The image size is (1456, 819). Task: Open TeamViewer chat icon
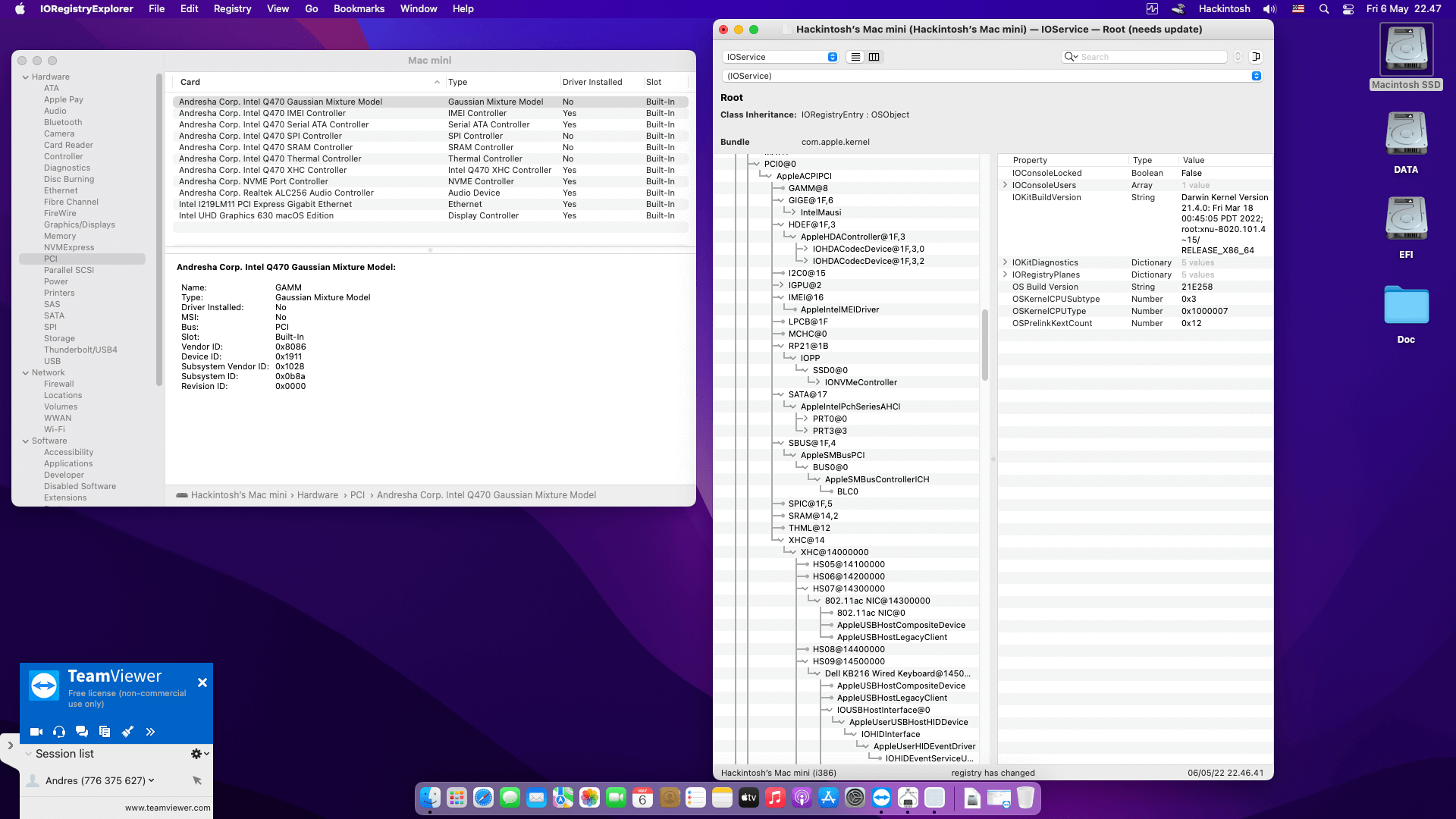click(x=82, y=732)
